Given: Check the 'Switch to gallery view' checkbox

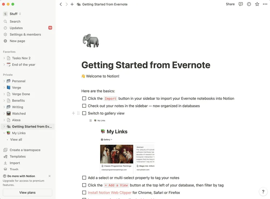Looking at the screenshot, I should coord(84,113).
